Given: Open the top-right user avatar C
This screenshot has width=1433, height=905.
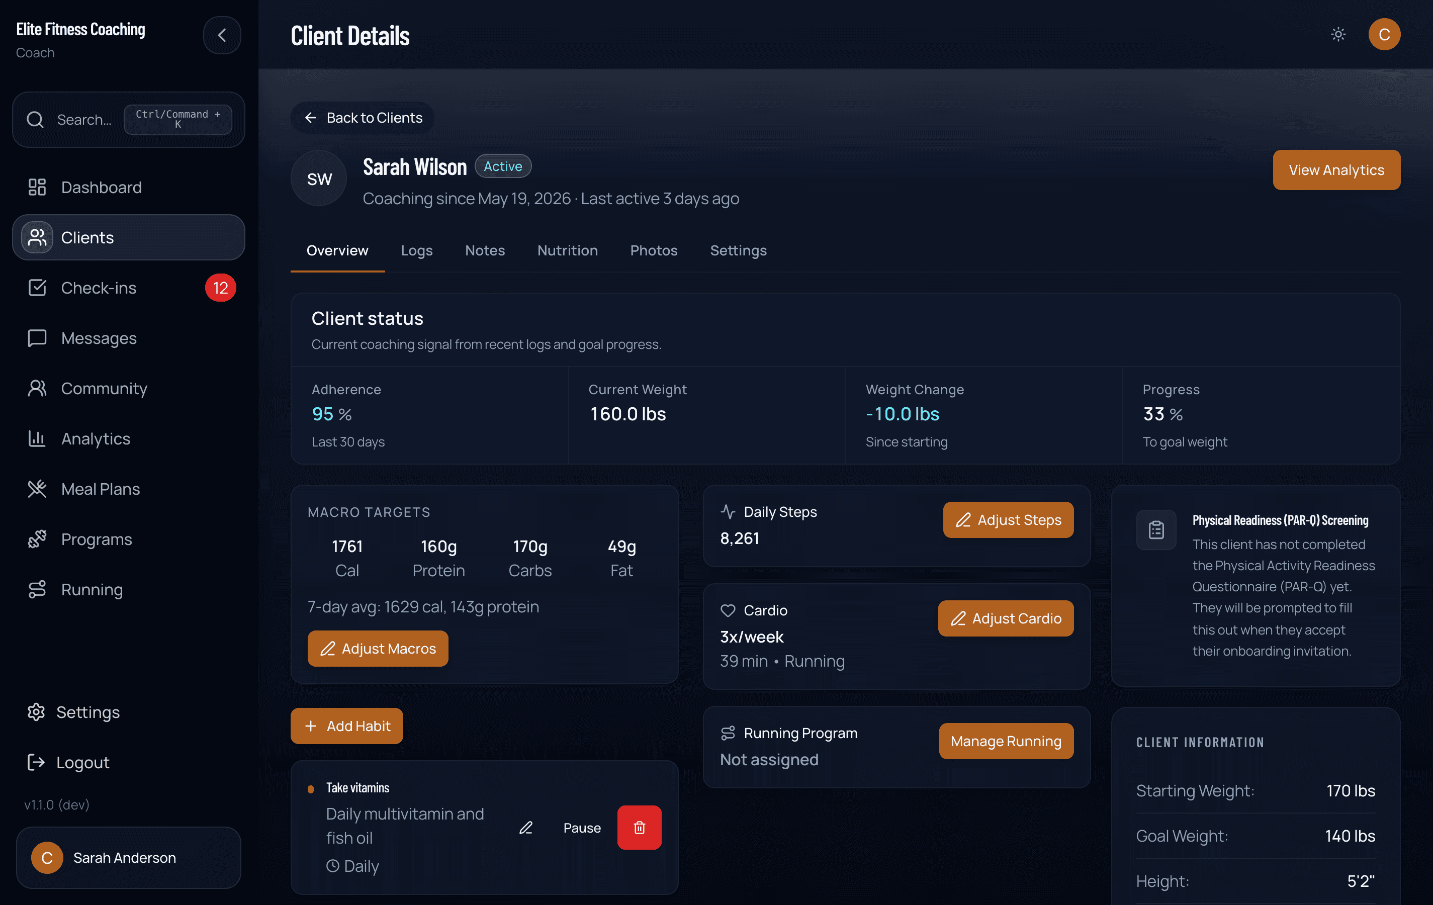Looking at the screenshot, I should (1384, 35).
